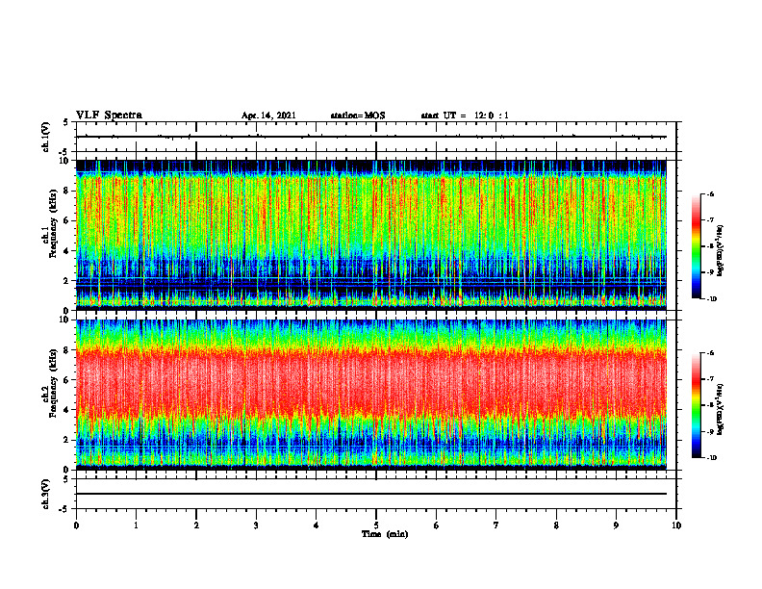Click the ch.1 spectrogram color scale bar
Screen dimensions: 762x589
[x=697, y=246]
